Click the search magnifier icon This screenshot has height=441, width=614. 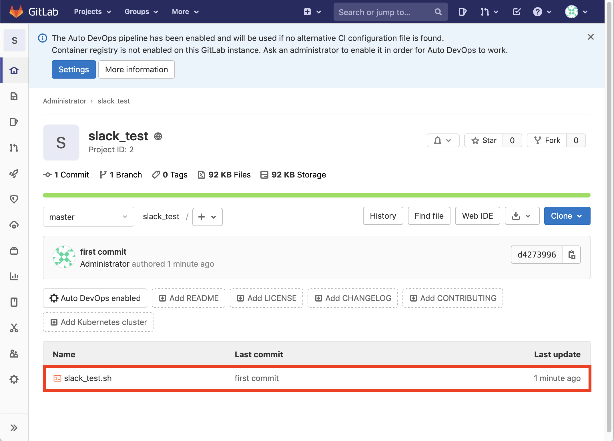coord(438,12)
